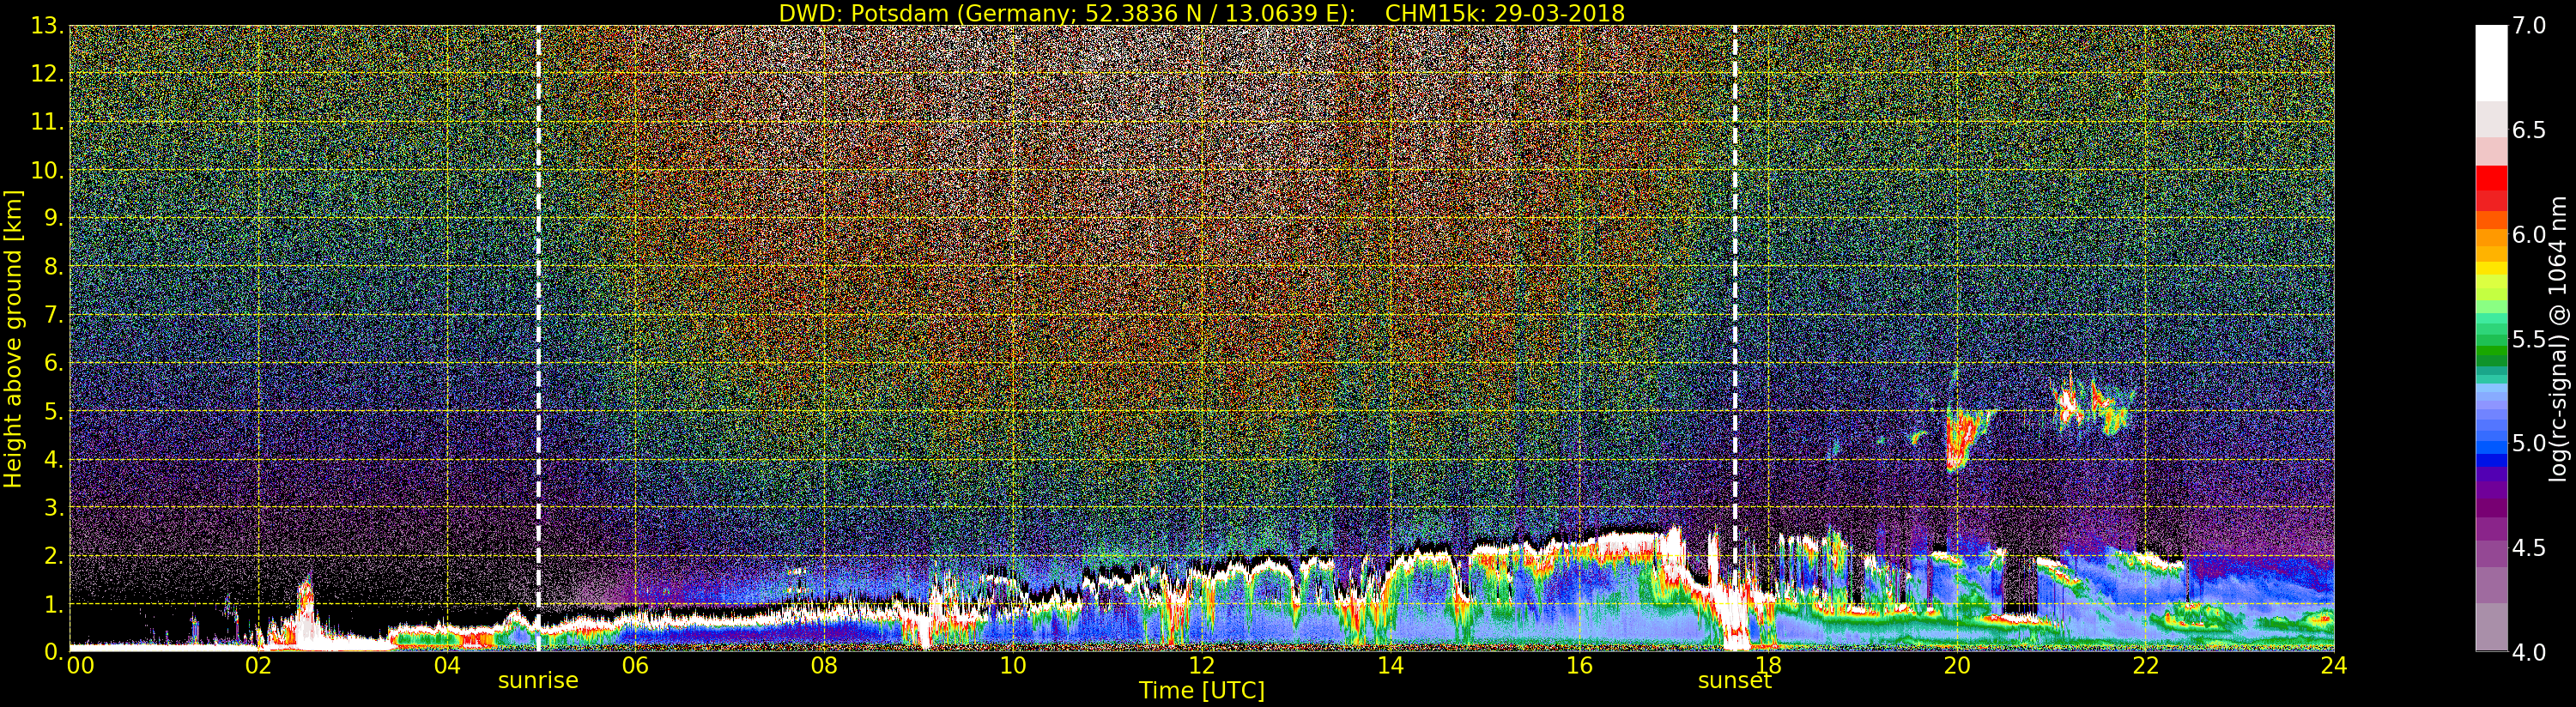Click the x-axis tick label '22'
This screenshot has height=707, width=2576.
pyautogui.click(x=2146, y=666)
